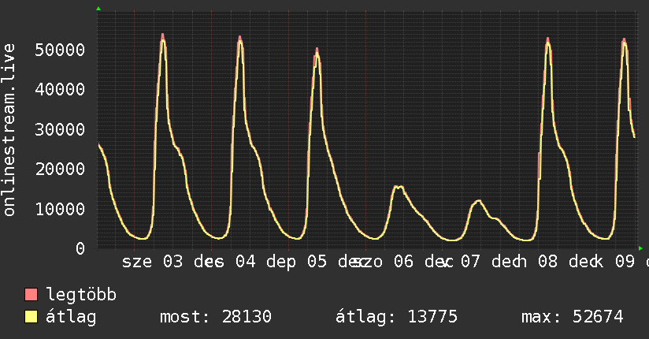Click the 20000 y-axis label

click(60, 169)
